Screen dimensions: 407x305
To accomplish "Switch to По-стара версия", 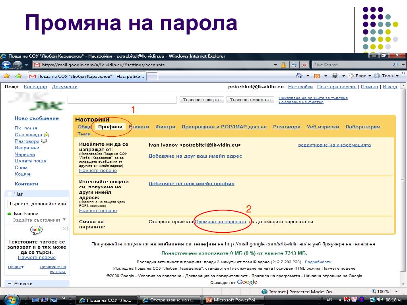I will [x=337, y=87].
